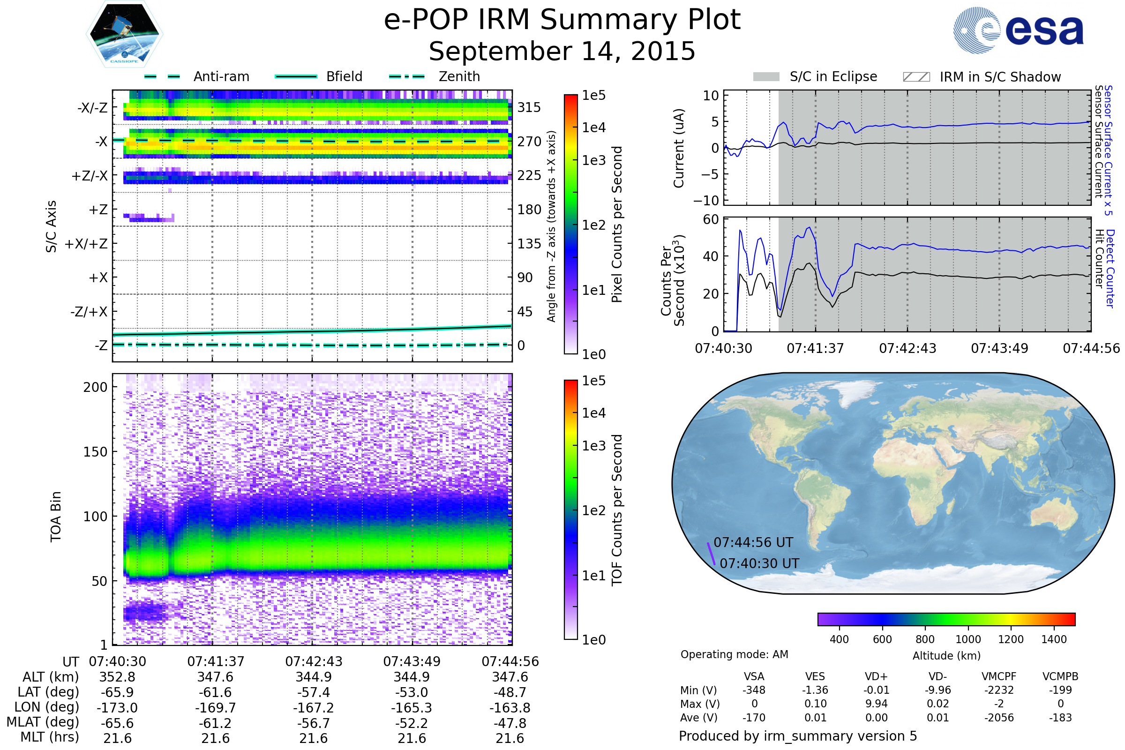Click the 07:44:56 UT map label
Image resolution: width=1125 pixels, height=750 pixels.
[x=753, y=542]
